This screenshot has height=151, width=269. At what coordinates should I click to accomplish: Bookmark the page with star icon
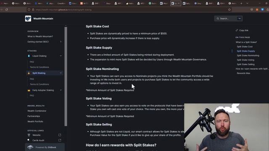229,10
